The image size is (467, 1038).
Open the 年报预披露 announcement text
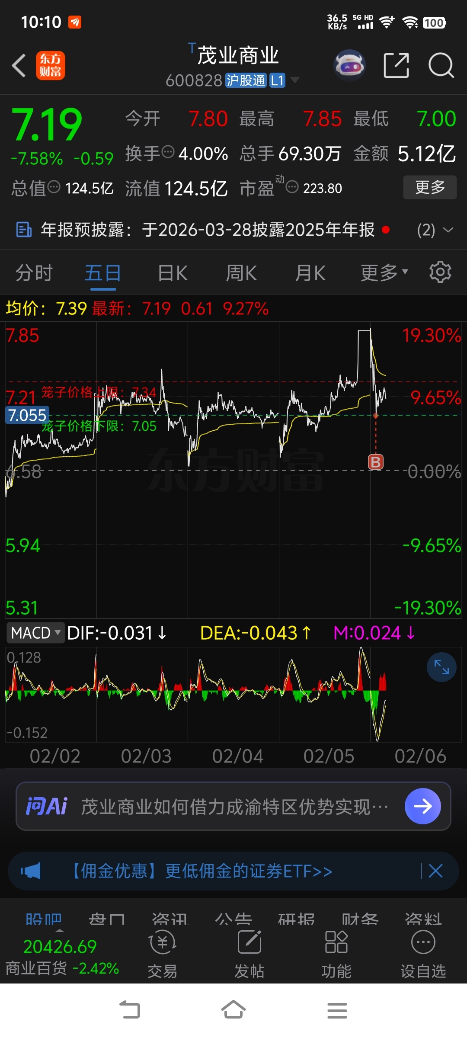coord(208,230)
